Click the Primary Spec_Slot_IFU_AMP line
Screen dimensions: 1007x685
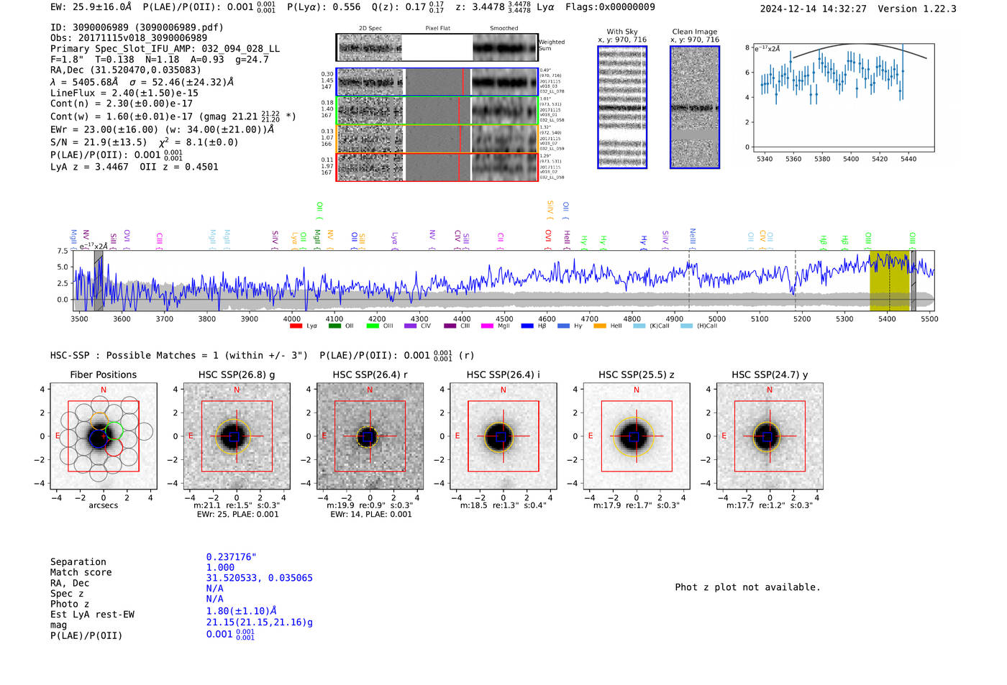coord(165,48)
